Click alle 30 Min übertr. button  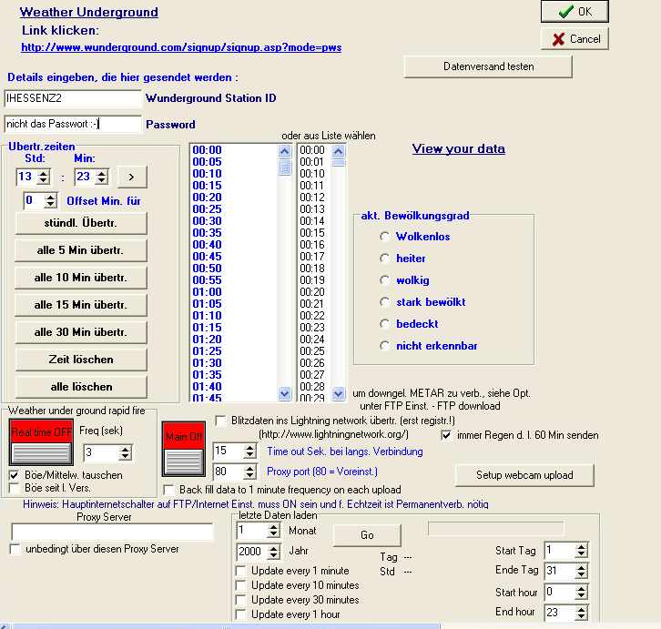(x=81, y=332)
